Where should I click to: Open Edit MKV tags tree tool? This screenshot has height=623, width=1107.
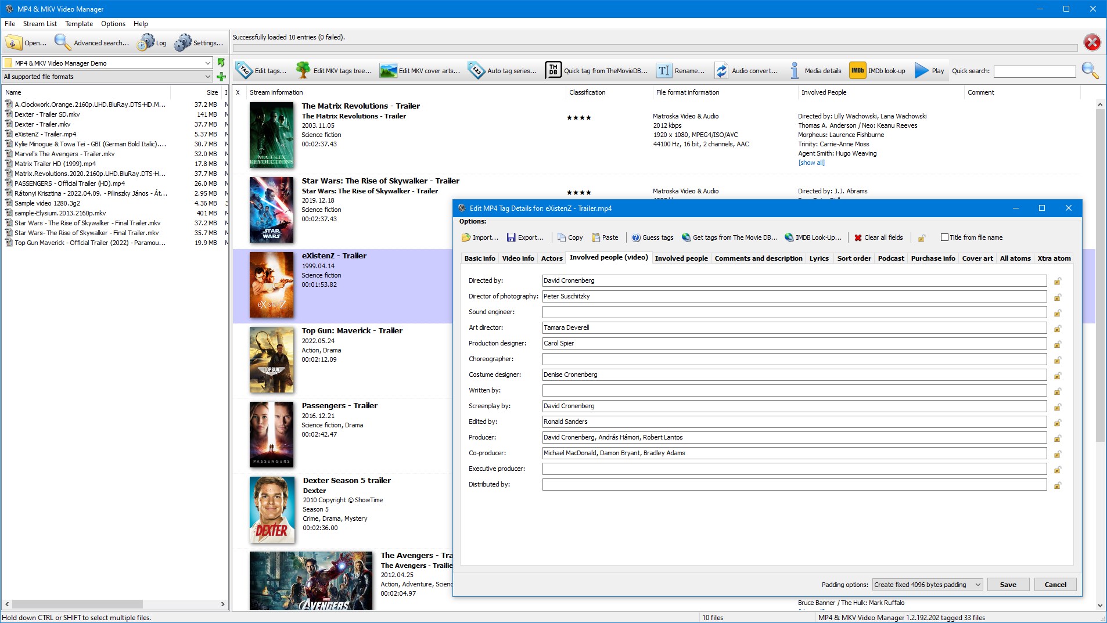click(334, 70)
